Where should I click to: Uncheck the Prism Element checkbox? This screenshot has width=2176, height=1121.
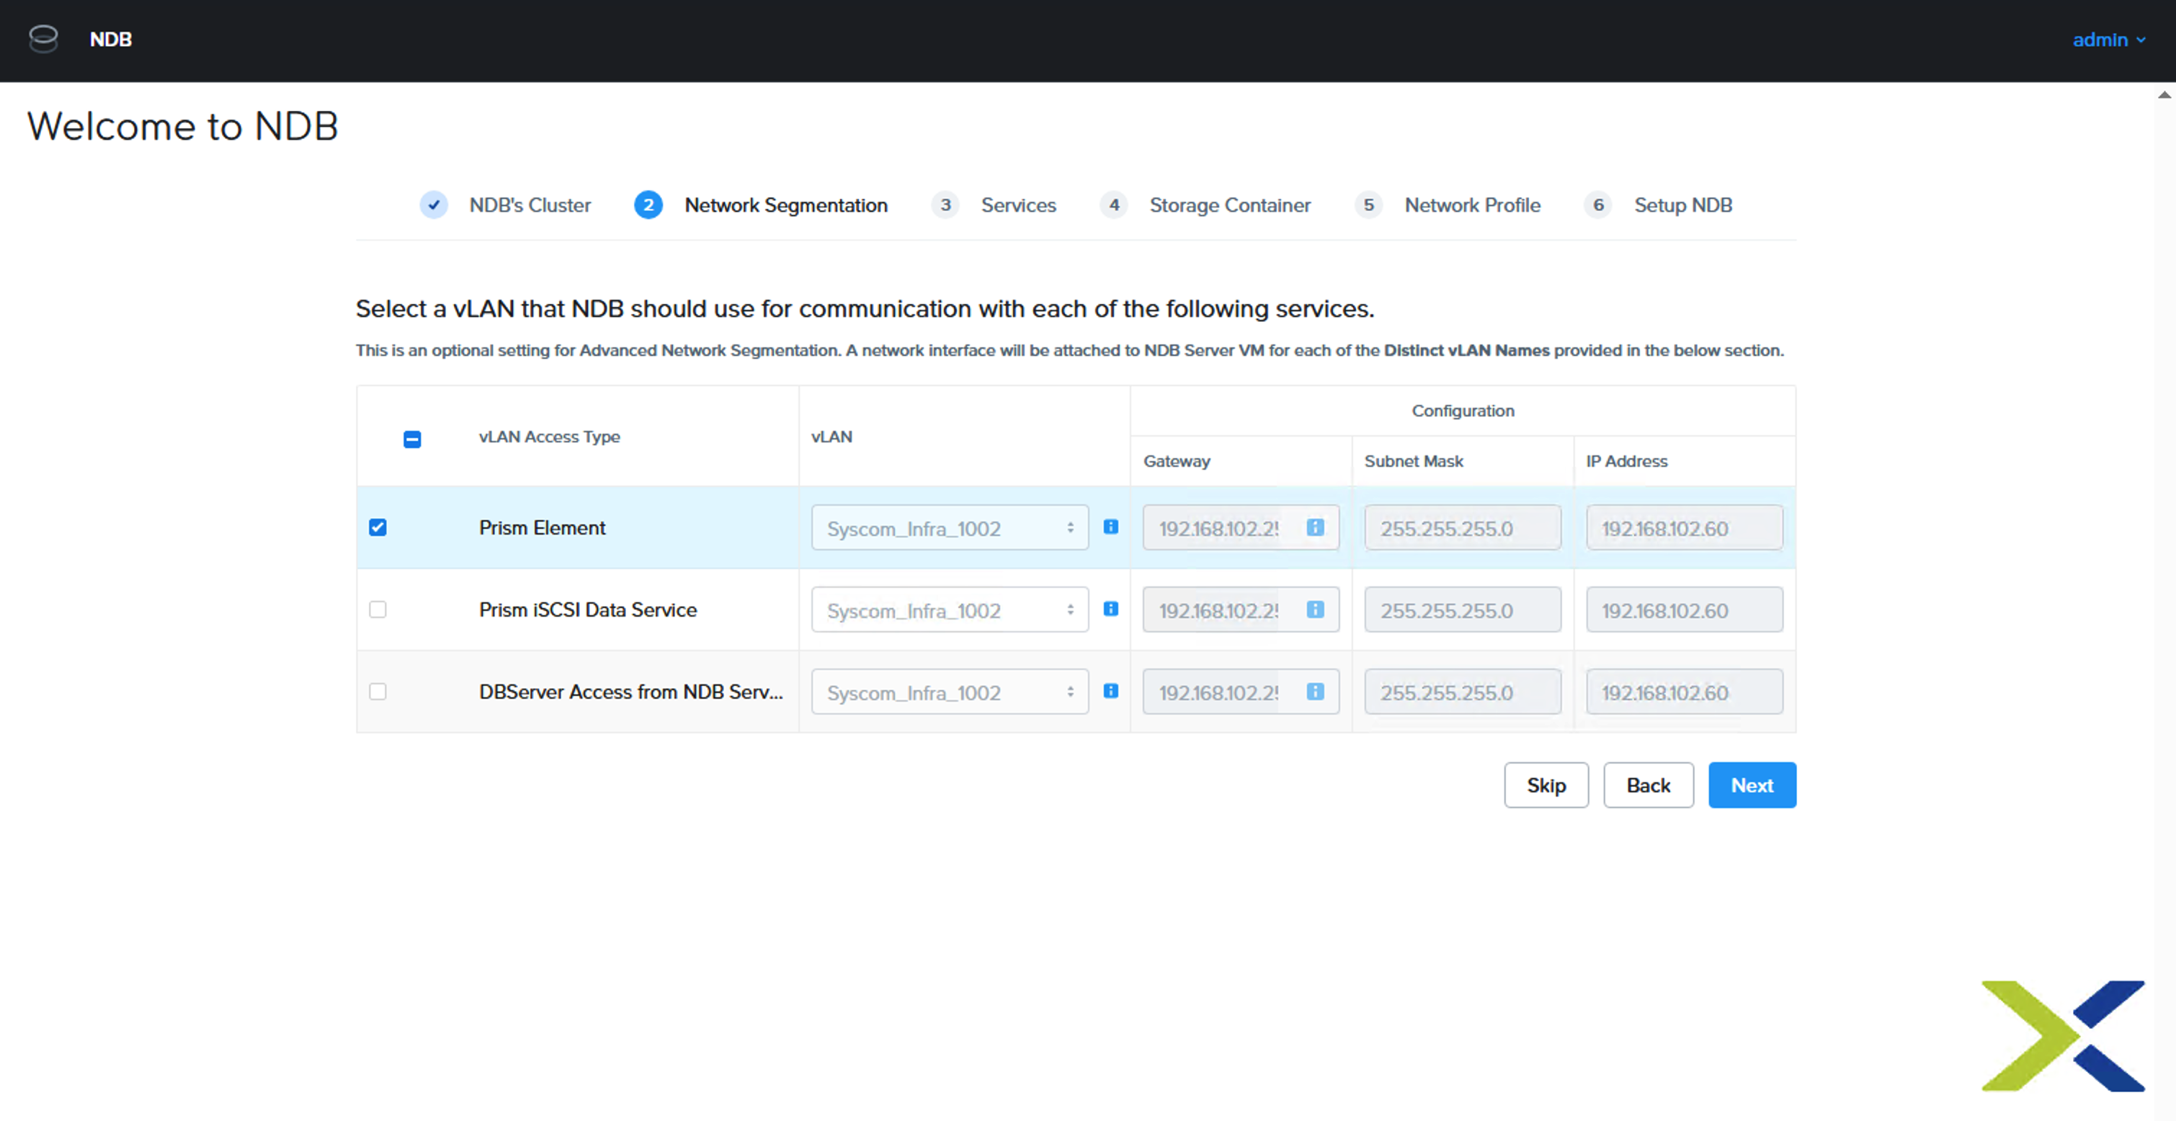[378, 527]
